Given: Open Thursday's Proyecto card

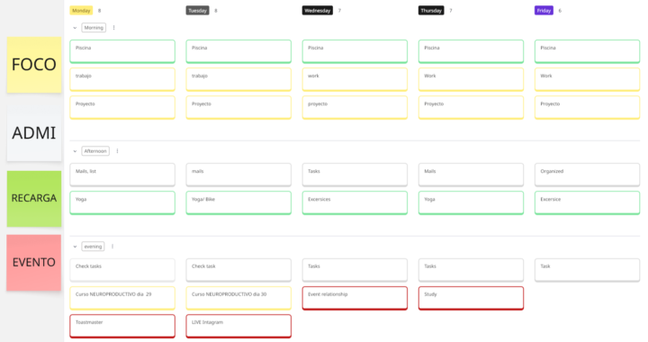Looking at the screenshot, I should (471, 107).
